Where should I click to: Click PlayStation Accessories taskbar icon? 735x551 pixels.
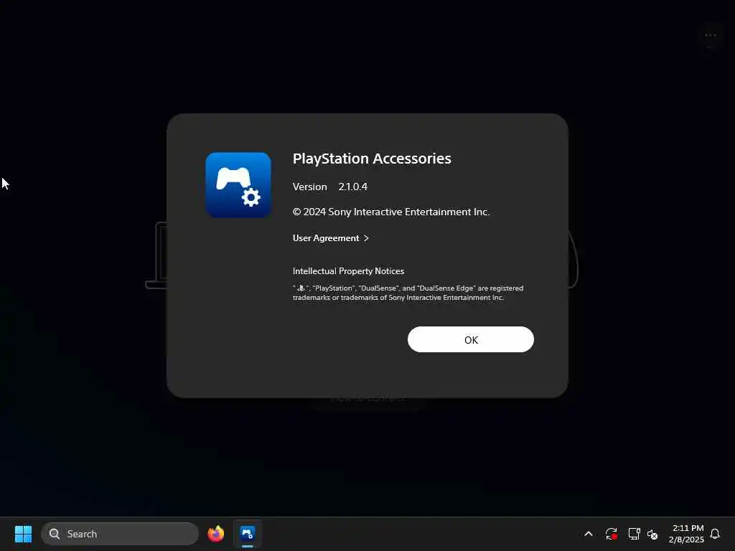[248, 534]
